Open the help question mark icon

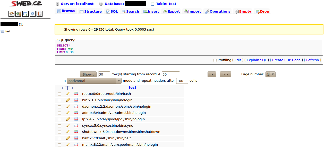click(32, 14)
